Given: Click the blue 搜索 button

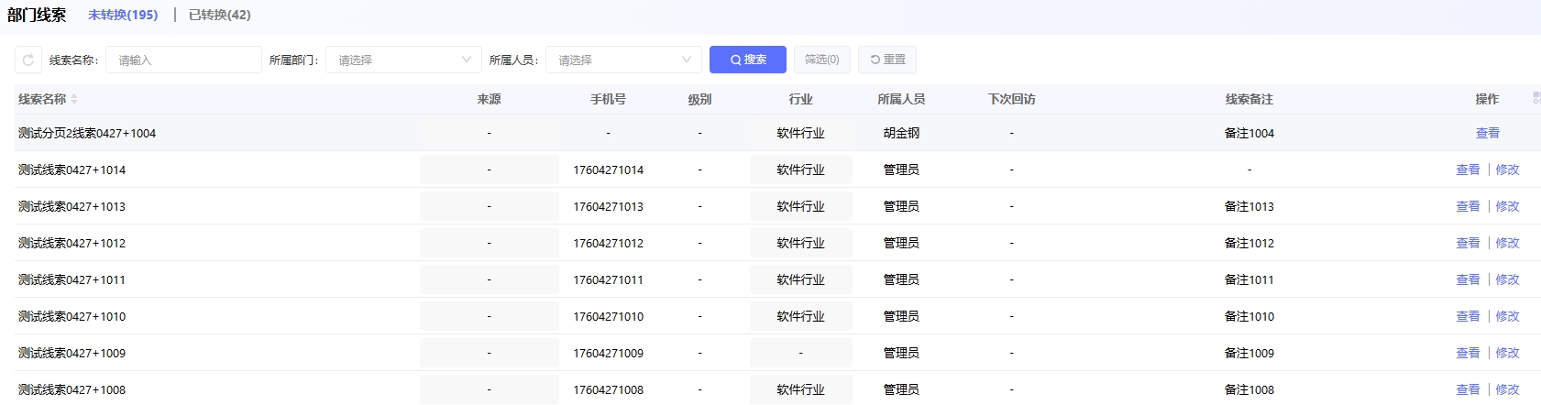Looking at the screenshot, I should (x=747, y=60).
